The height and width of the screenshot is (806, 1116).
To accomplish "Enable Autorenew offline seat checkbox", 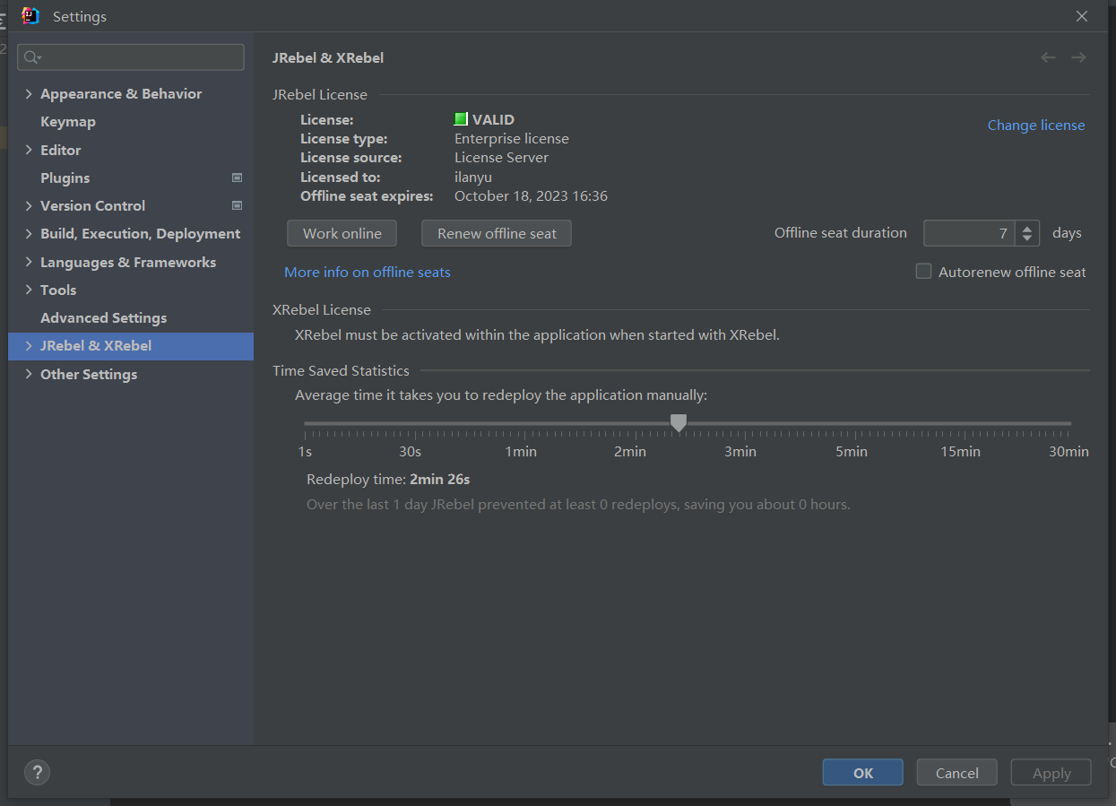I will pos(923,272).
